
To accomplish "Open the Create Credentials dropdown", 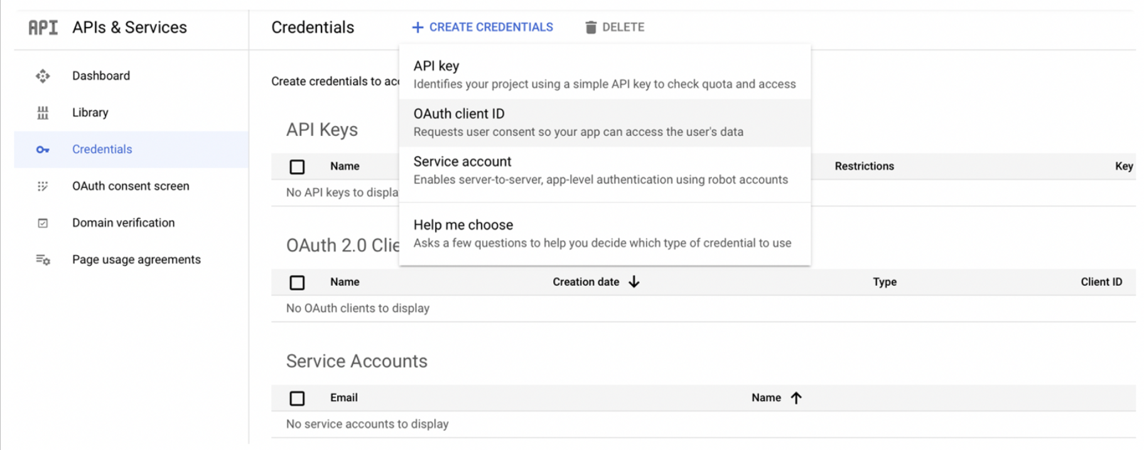I will tap(482, 28).
